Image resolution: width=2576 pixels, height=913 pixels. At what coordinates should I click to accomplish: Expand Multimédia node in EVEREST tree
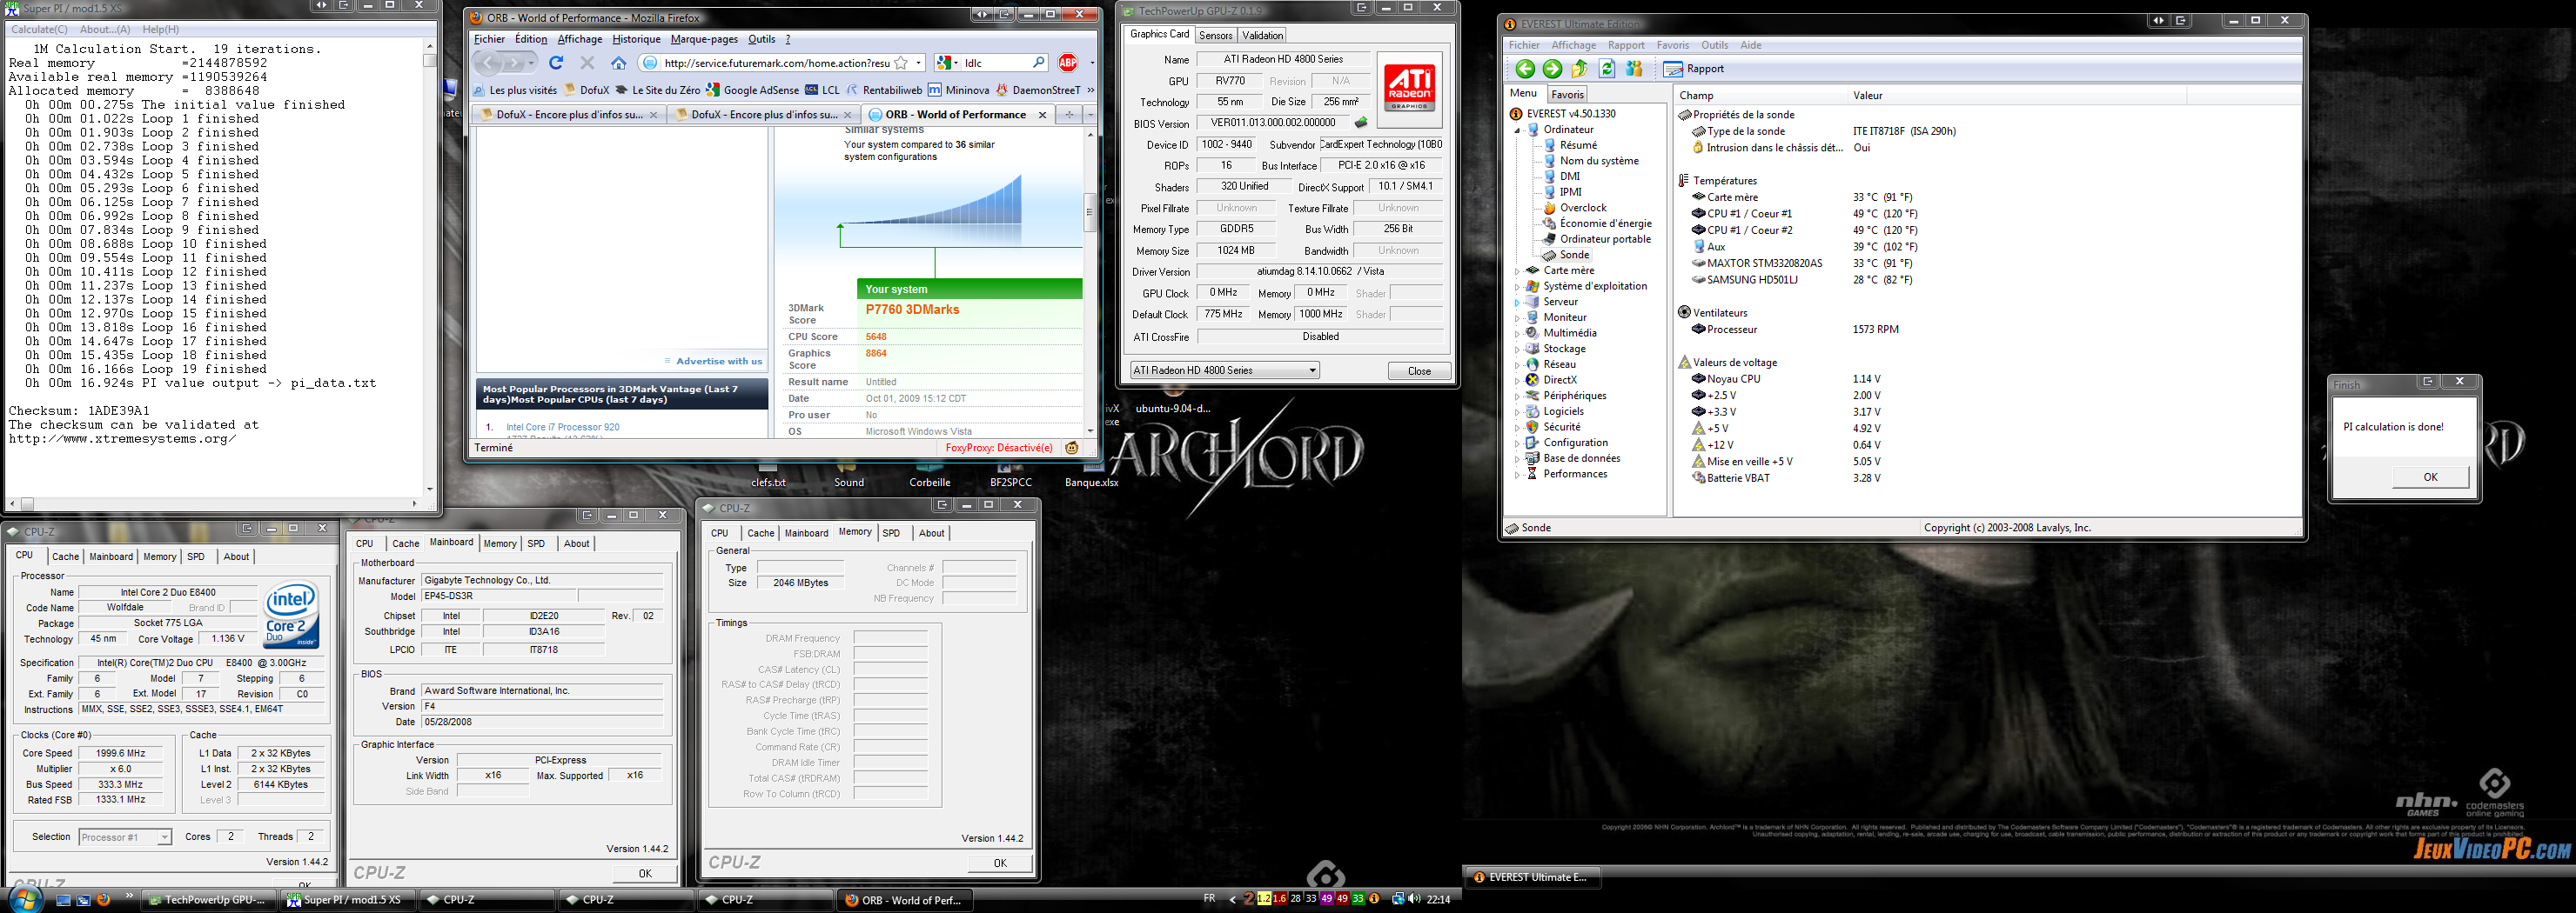tap(1518, 334)
